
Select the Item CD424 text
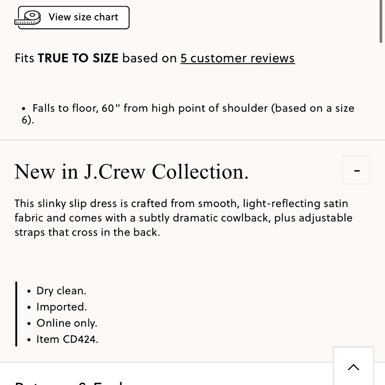[x=67, y=339]
